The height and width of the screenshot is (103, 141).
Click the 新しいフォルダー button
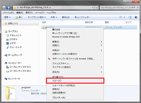[x=83, y=17]
